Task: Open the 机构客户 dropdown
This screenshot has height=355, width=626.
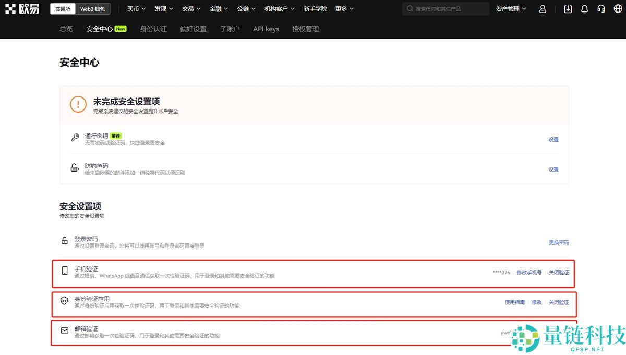Action: pos(279,8)
